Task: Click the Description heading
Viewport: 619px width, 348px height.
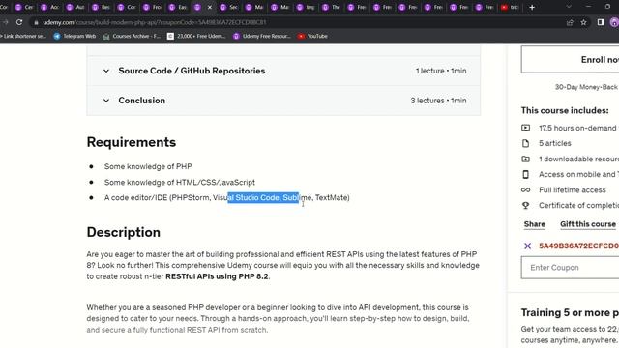Action: pos(123,232)
